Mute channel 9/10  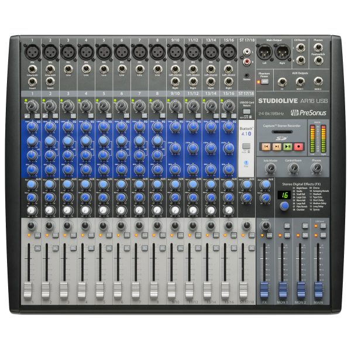tap(180, 235)
